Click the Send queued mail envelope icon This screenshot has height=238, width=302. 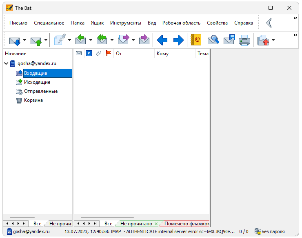[x=36, y=40]
